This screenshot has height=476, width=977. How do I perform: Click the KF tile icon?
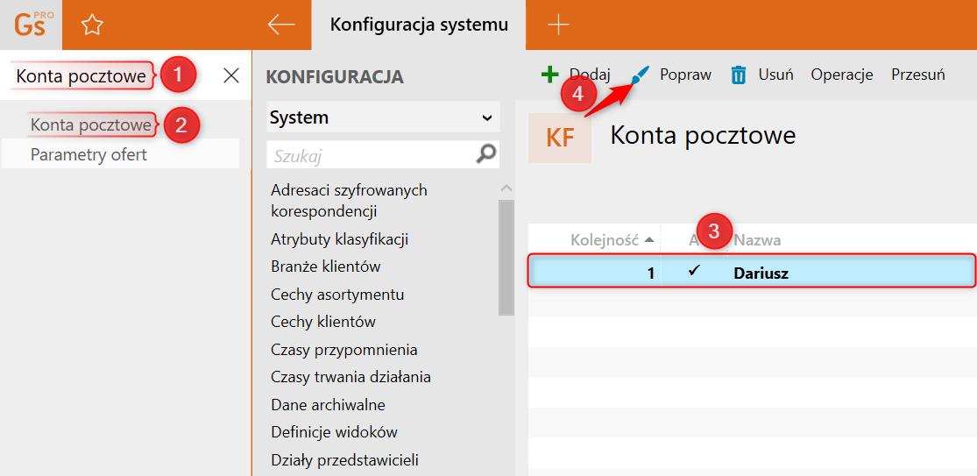560,138
